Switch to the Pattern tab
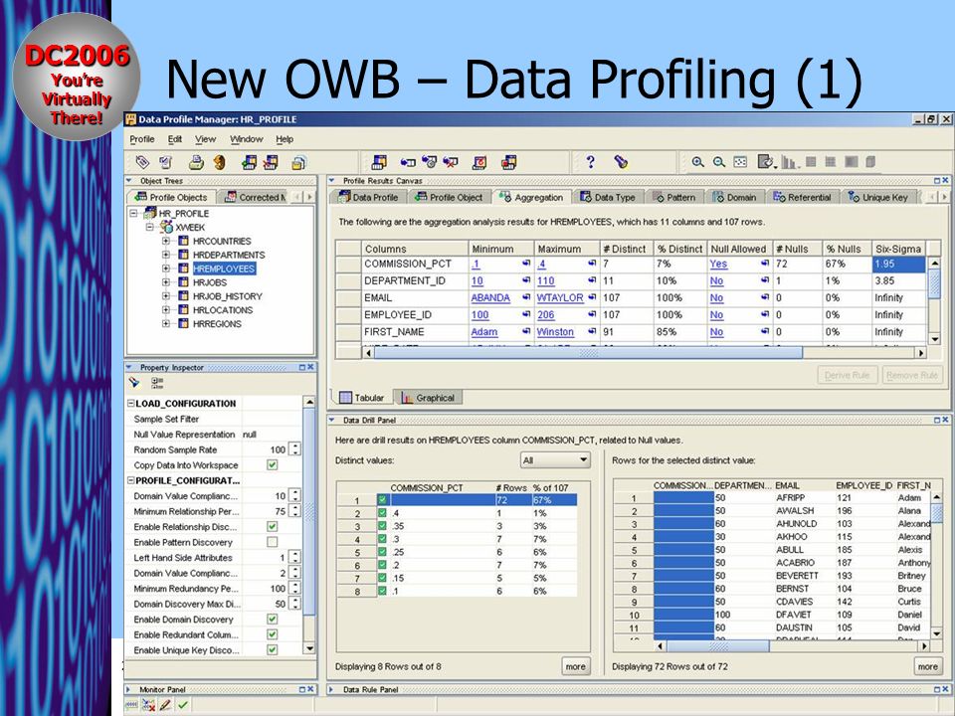 674,197
